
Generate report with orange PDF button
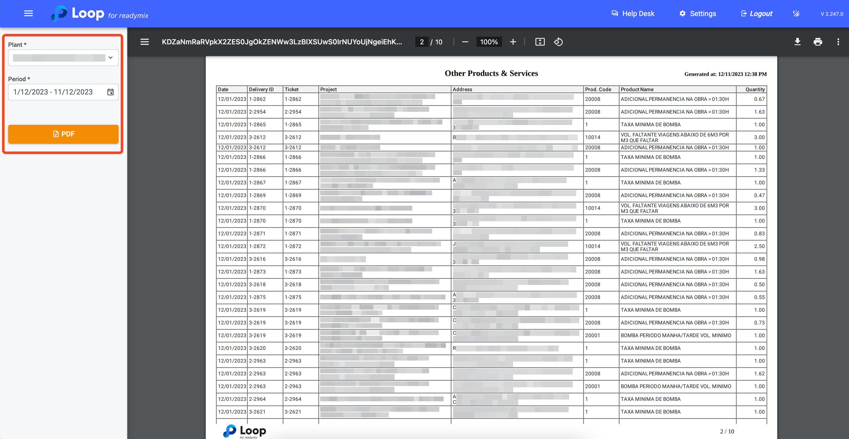63,134
